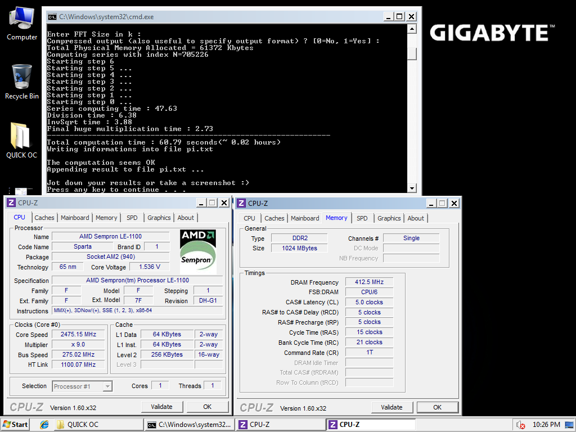
Task: Open the Computer desktop icon
Action: (x=22, y=24)
